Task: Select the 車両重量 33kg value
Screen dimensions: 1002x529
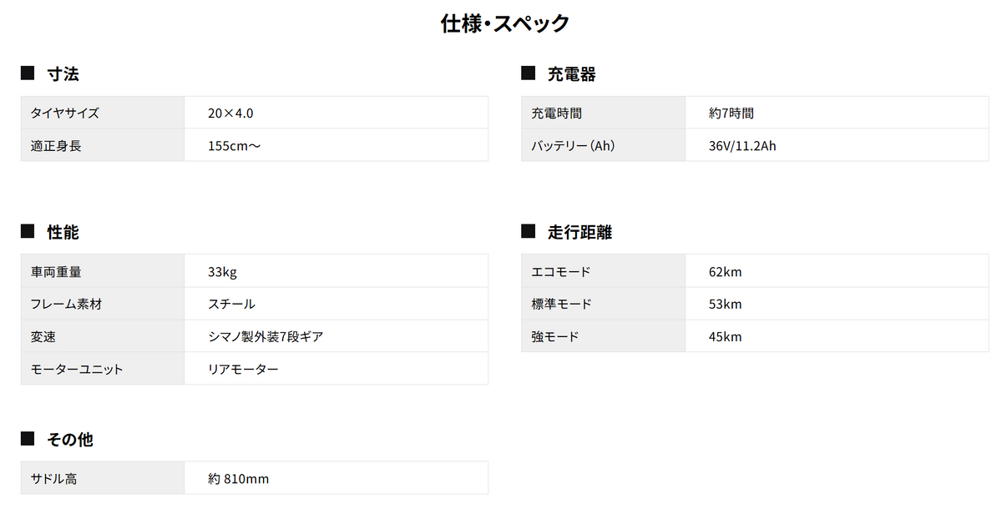Action: 223,272
